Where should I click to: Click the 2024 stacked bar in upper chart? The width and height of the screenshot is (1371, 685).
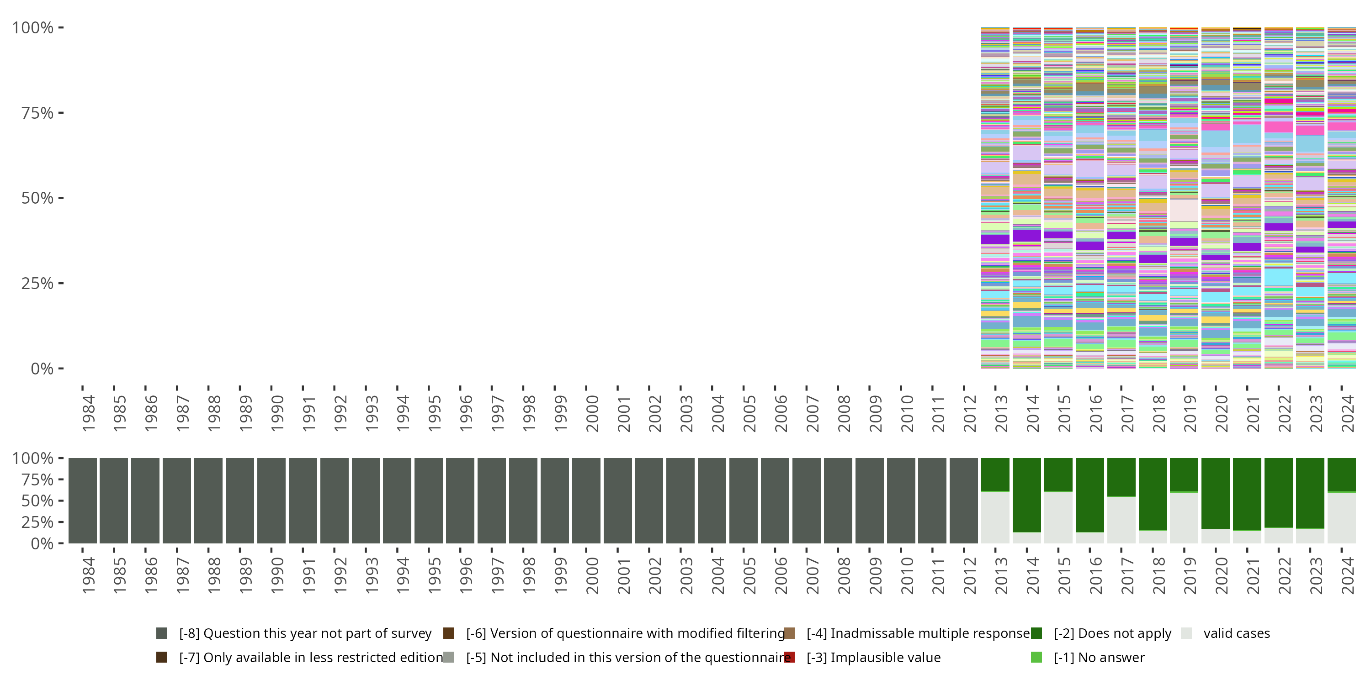[x=1341, y=198]
